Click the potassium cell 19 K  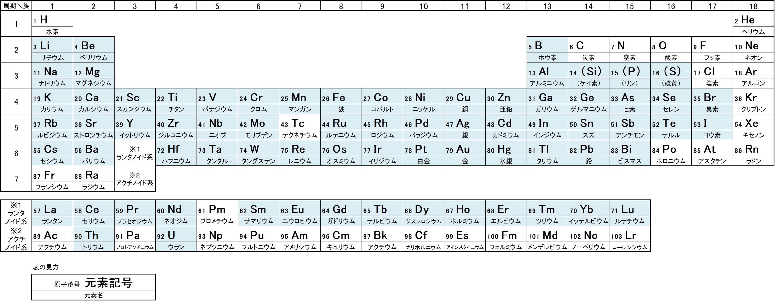coord(52,102)
